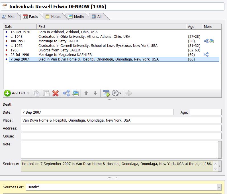Open the gear settings dropdown in toolbar
The width and height of the screenshot is (227, 194).
(x=116, y=93)
